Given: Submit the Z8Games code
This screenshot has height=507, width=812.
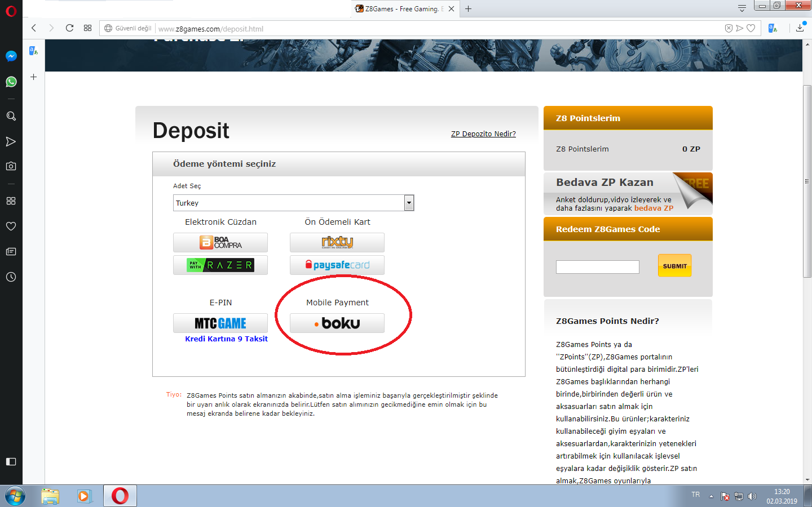Looking at the screenshot, I should click(674, 265).
